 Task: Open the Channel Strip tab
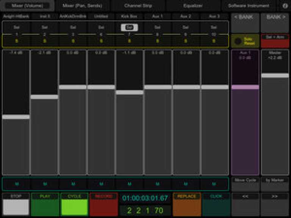pos(138,6)
